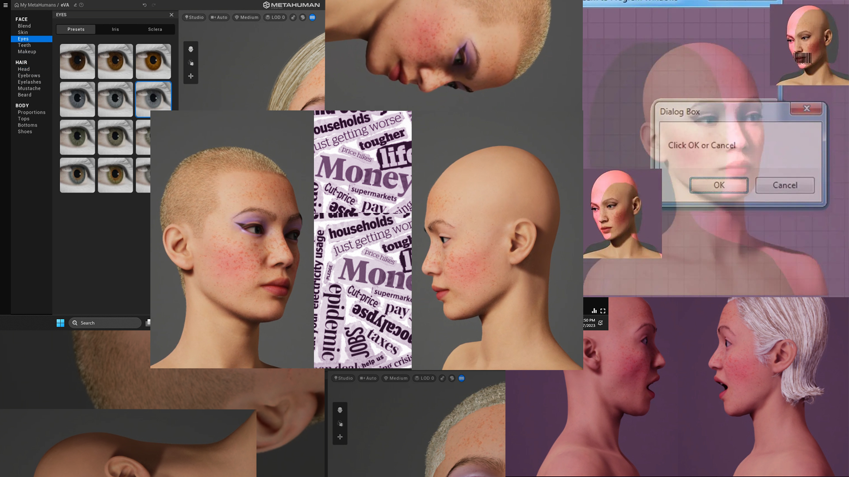This screenshot has height=477, width=849.
Task: Click the undo arrow icon
Action: tap(145, 5)
